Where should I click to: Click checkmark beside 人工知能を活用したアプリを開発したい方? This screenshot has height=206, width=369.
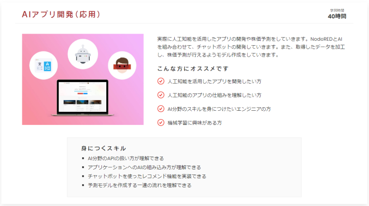tap(161, 81)
